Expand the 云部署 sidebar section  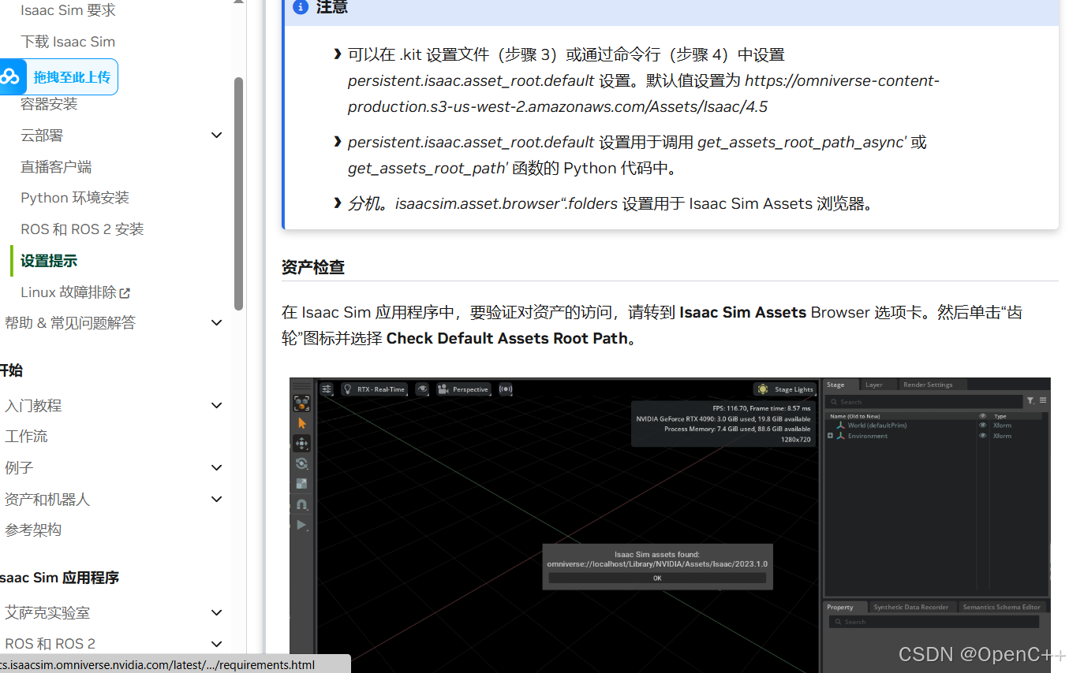(217, 136)
